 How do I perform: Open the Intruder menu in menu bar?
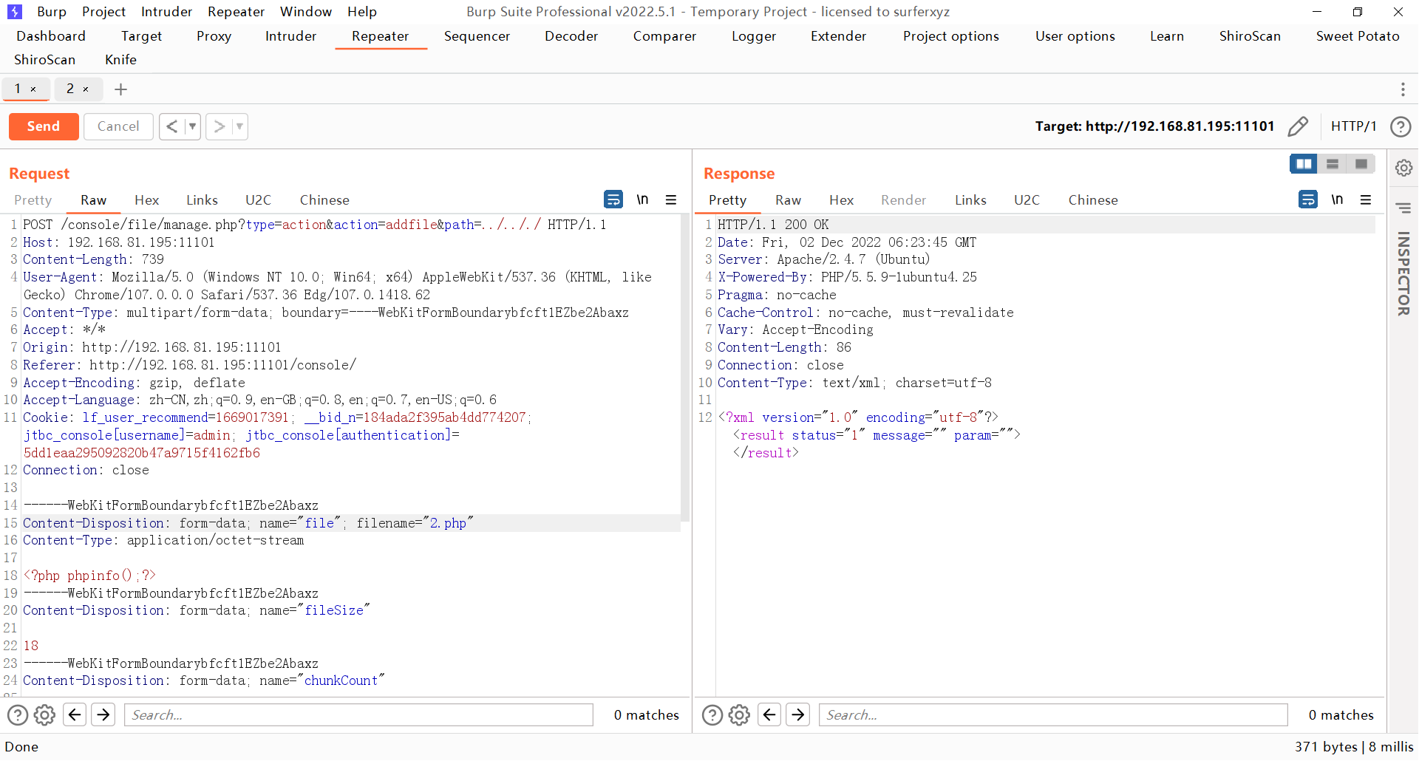tap(167, 12)
